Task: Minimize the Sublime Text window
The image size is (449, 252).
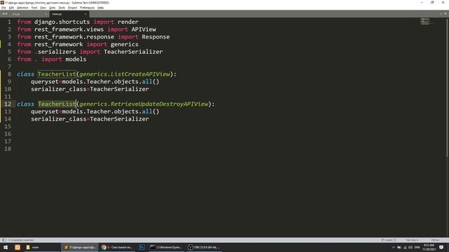Action: [x=422, y=3]
